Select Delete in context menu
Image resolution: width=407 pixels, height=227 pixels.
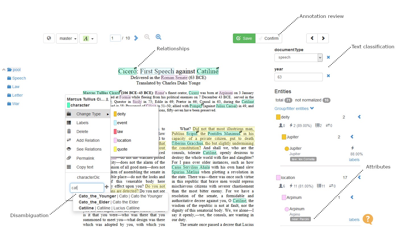point(88,132)
